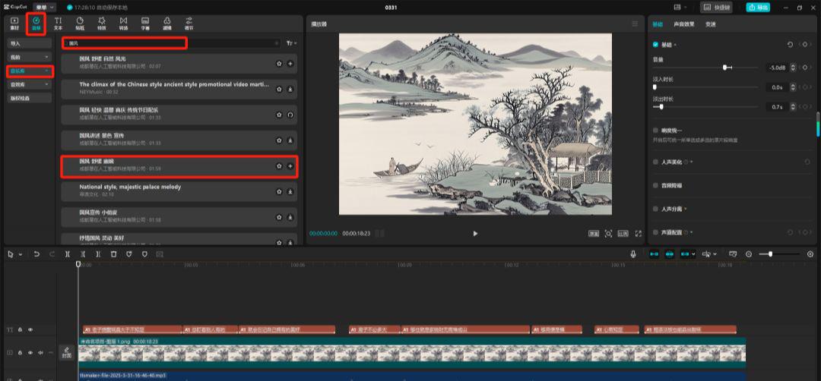The image size is (821, 381).
Task: Click the fullscreen icon in the player
Action: pyautogui.click(x=638, y=234)
